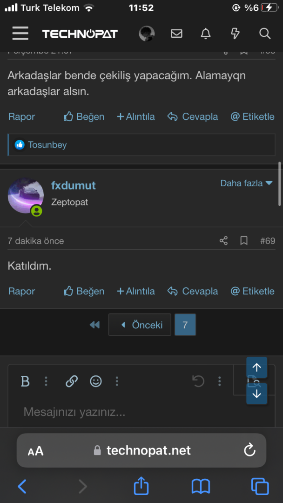This screenshot has height=503, width=283.
Task: Toggle bold formatting in the editor
Action: [25, 381]
